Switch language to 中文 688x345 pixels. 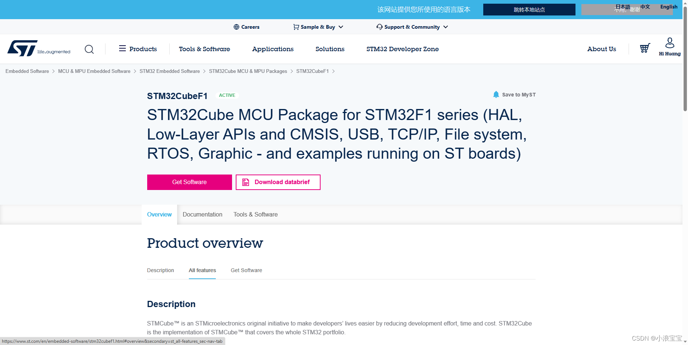(645, 7)
